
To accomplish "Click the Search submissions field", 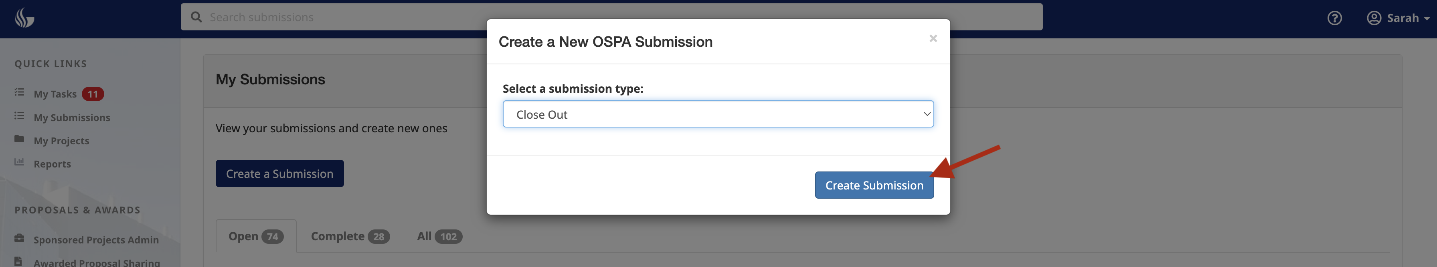I will [613, 17].
